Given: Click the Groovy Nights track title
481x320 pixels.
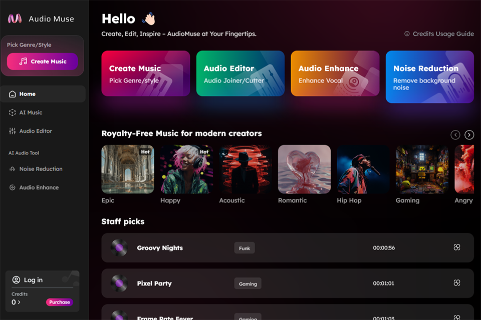Looking at the screenshot, I should [160, 247].
